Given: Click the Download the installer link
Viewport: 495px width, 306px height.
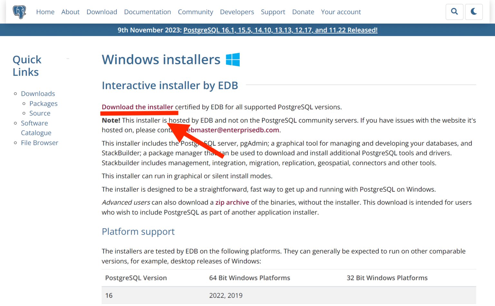Looking at the screenshot, I should point(137,107).
